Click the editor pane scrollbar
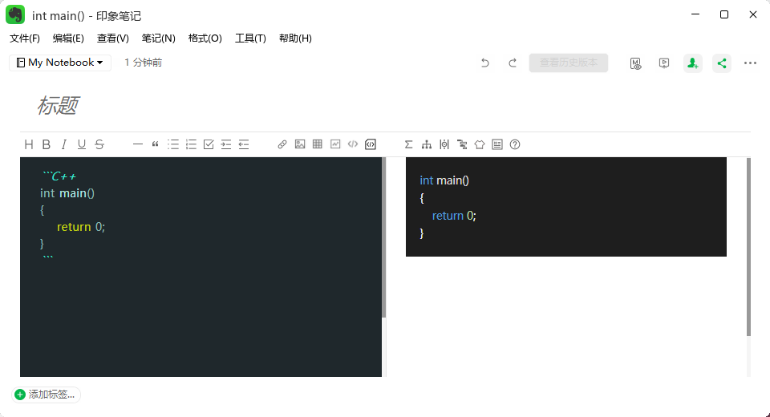Image resolution: width=770 pixels, height=417 pixels. tap(384, 237)
